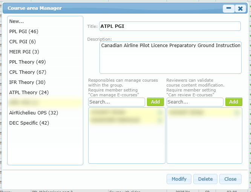The image size is (251, 192).
Task: Click the Modify button
Action: tap(179, 179)
